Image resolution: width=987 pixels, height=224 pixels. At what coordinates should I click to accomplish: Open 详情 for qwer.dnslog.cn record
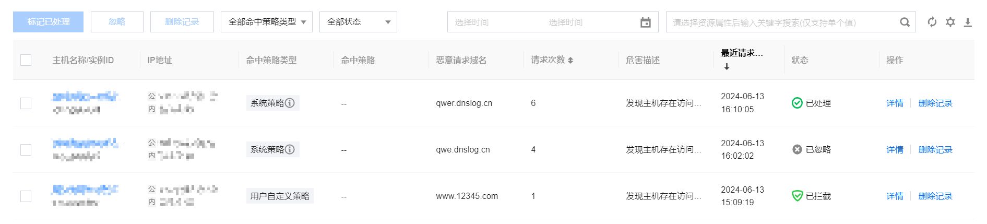(x=895, y=103)
